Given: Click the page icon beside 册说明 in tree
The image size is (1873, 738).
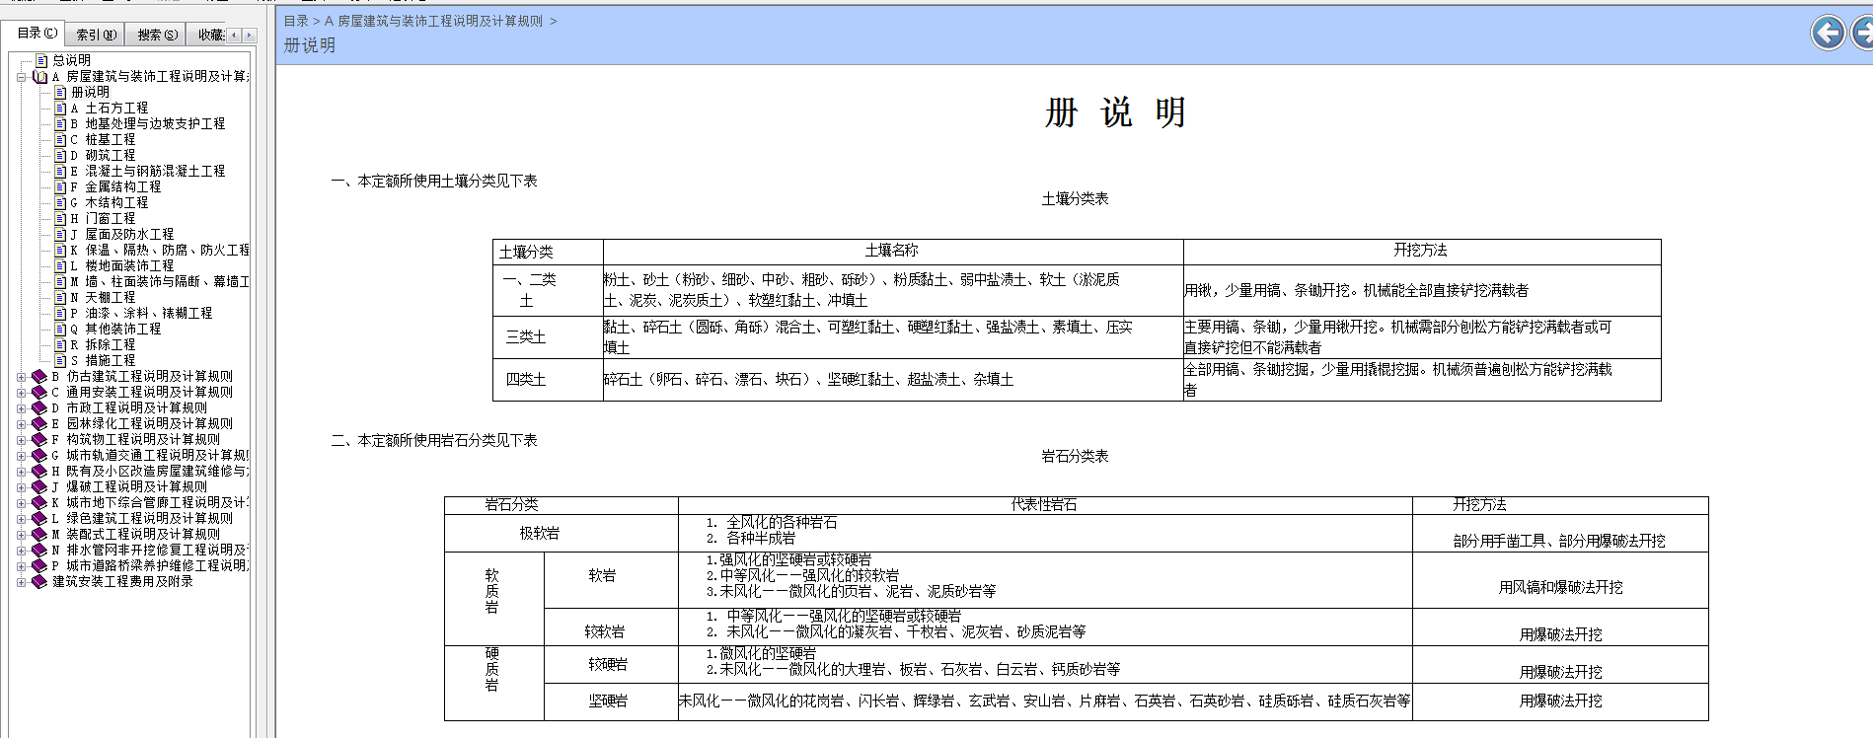Looking at the screenshot, I should pyautogui.click(x=60, y=92).
